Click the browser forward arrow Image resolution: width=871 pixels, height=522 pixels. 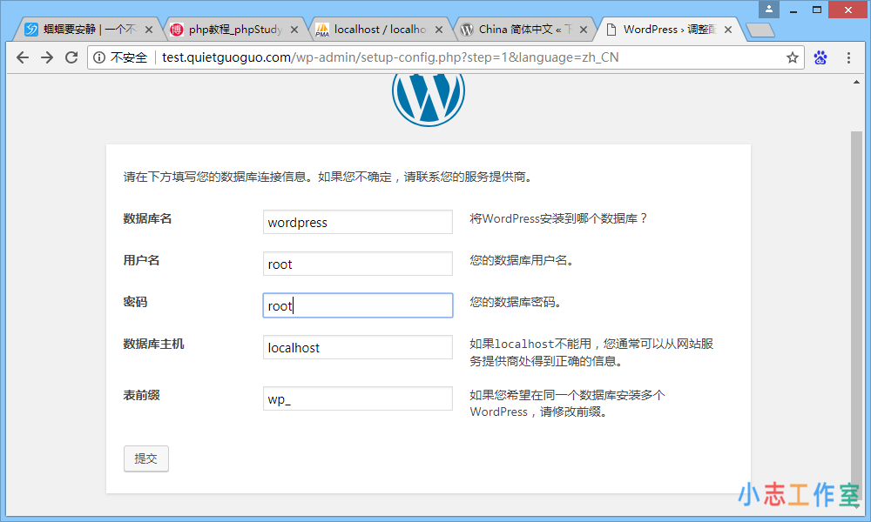(47, 57)
